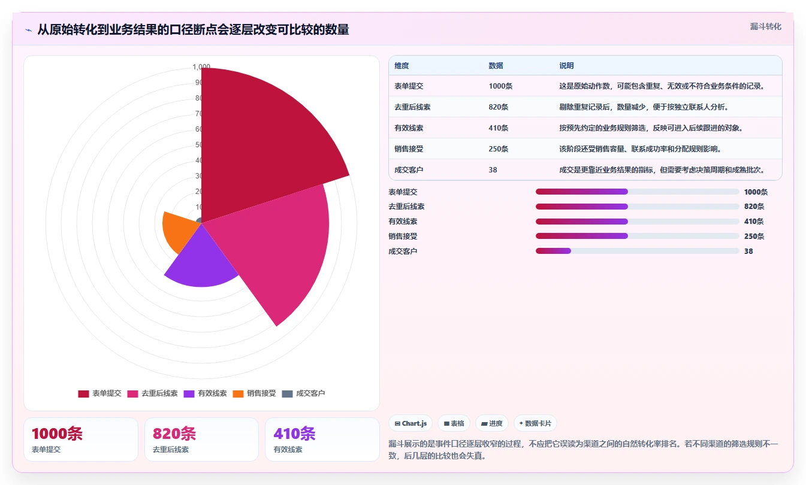The image size is (806, 485).
Task: Click the 销售接受 progress bar
Action: [638, 236]
